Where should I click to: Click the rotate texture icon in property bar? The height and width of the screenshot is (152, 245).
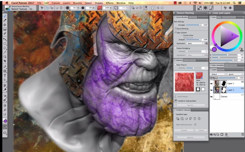tap(137, 8)
